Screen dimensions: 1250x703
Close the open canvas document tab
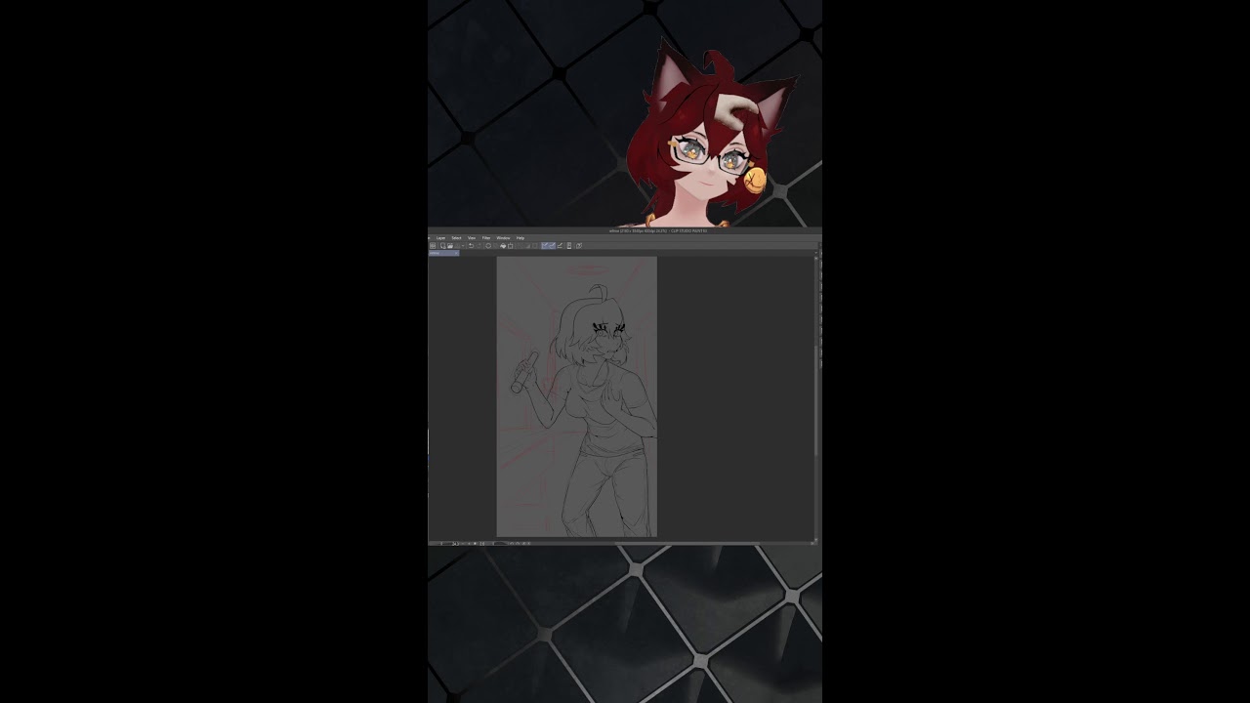[456, 253]
